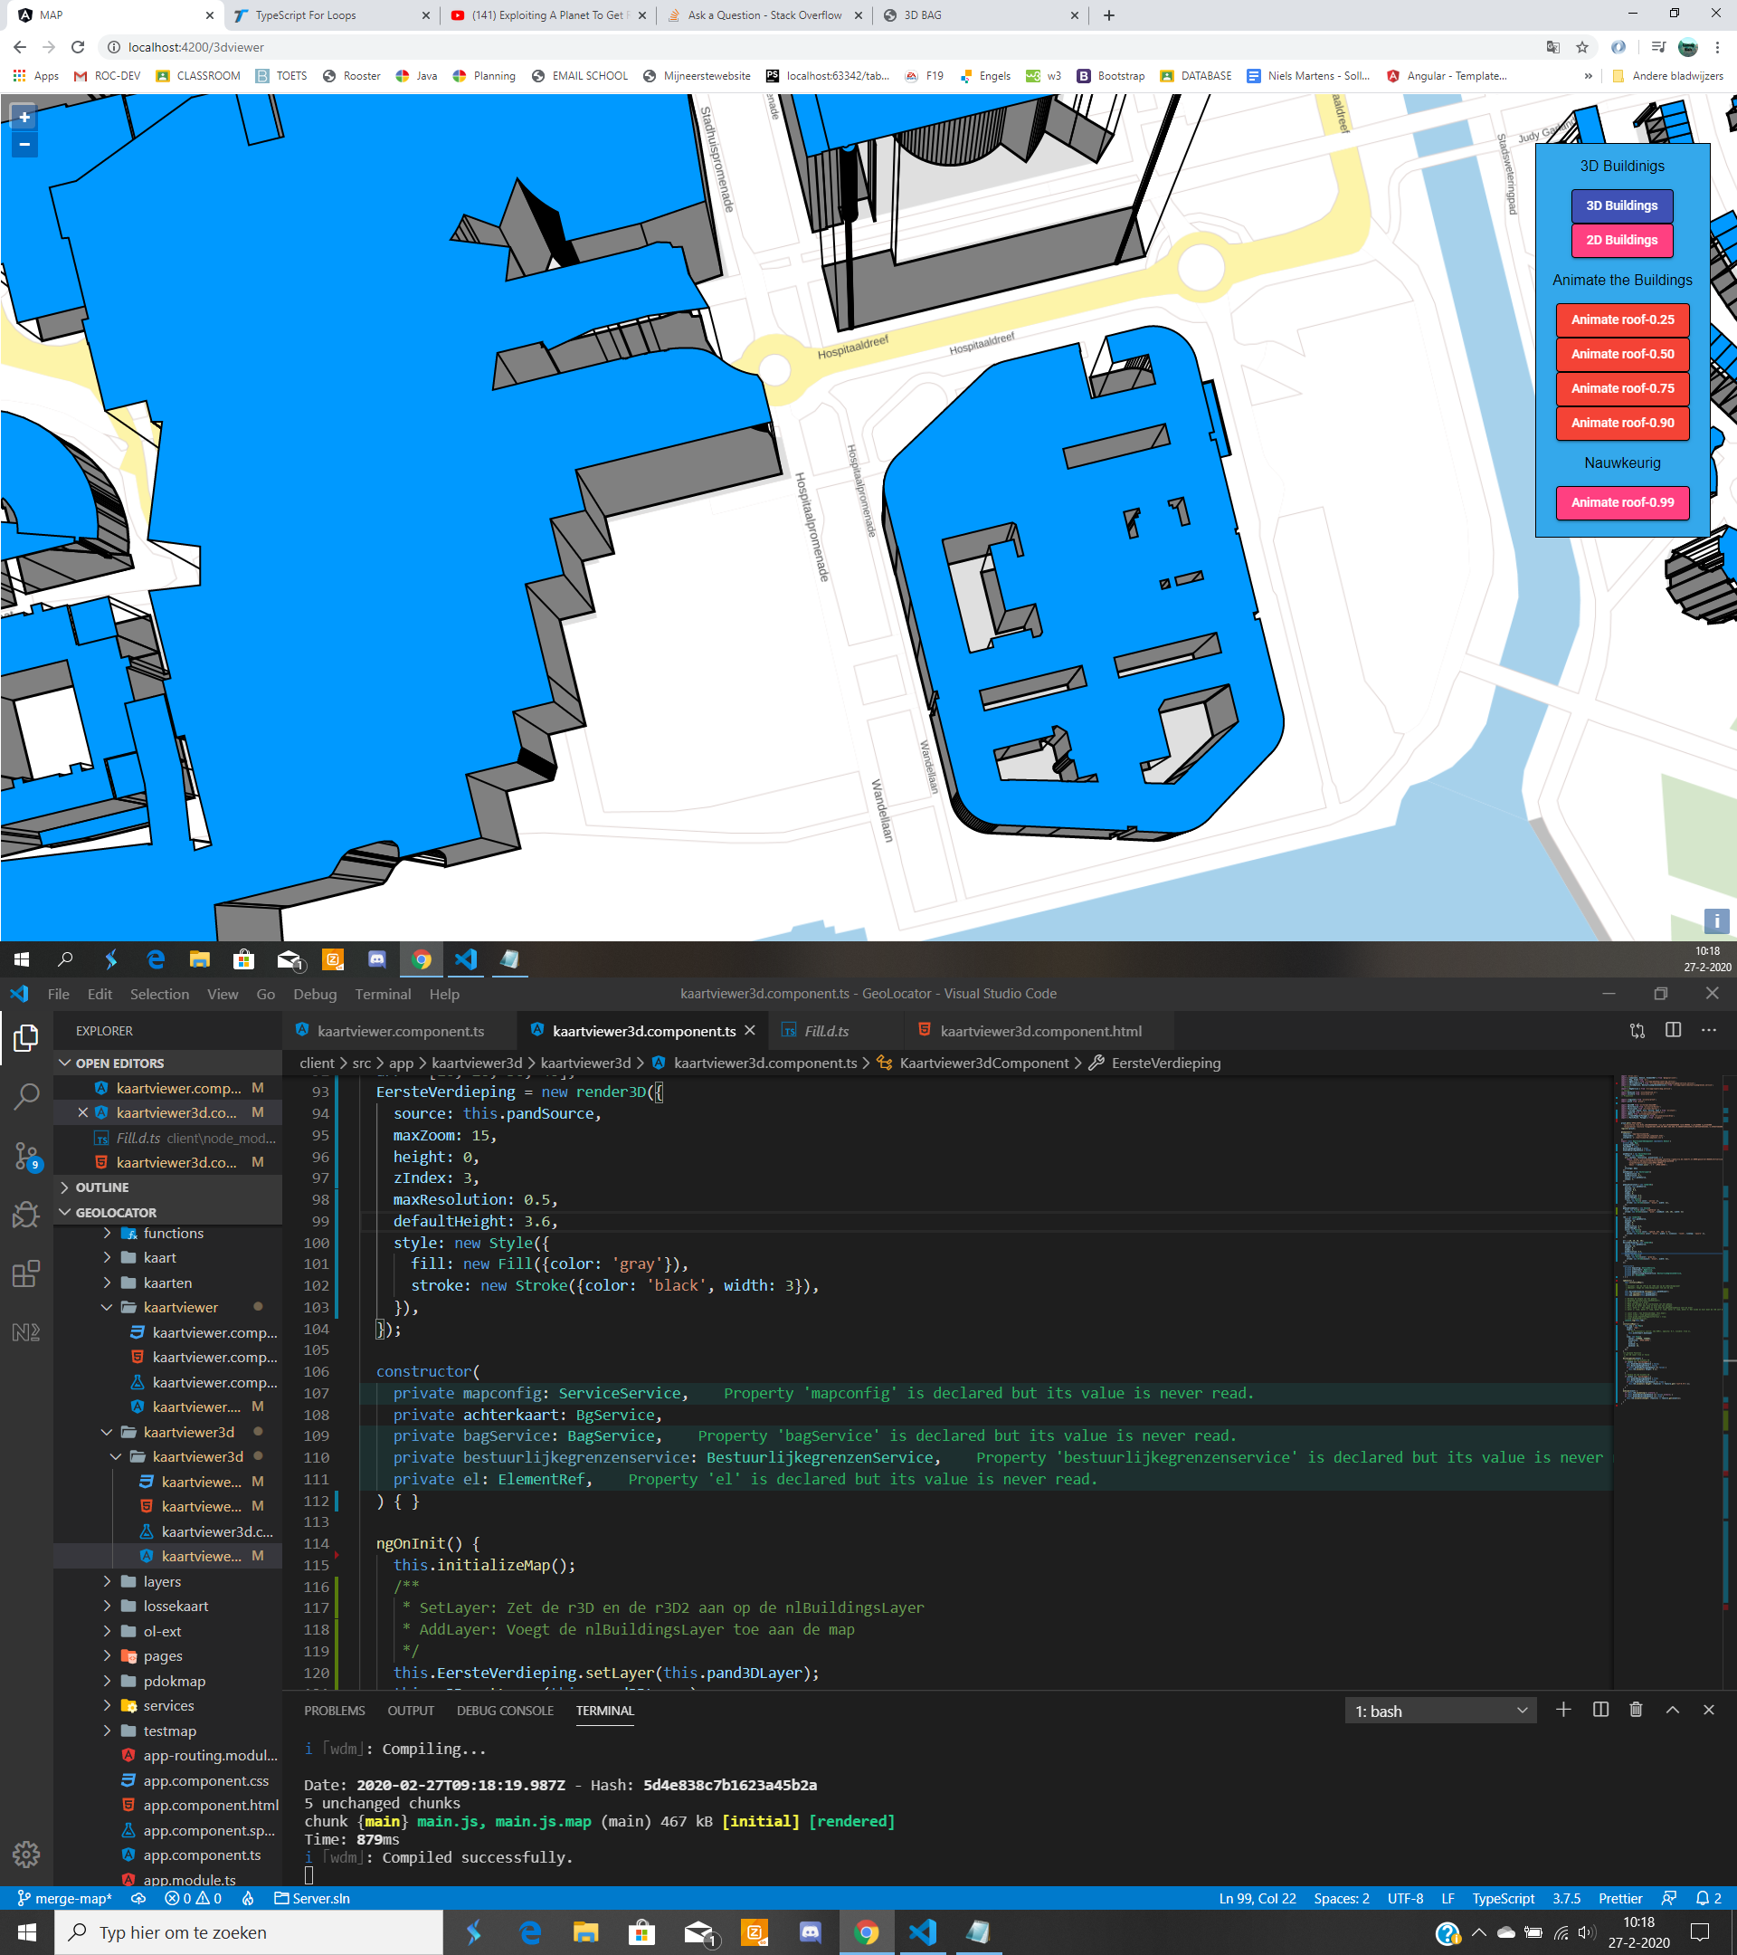Open the '1: bash' terminal dropdown

click(x=1438, y=1710)
